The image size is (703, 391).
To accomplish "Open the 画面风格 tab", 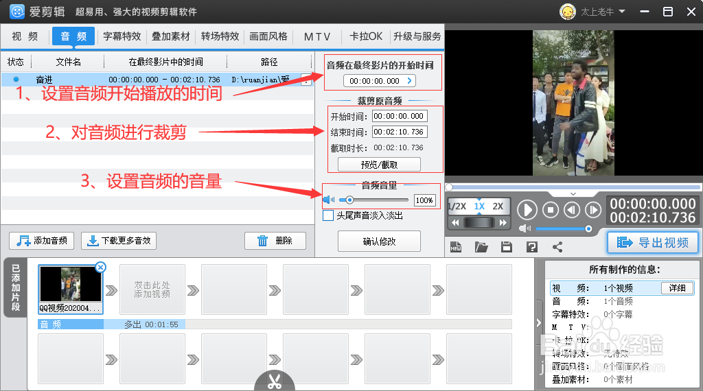I will click(x=268, y=36).
